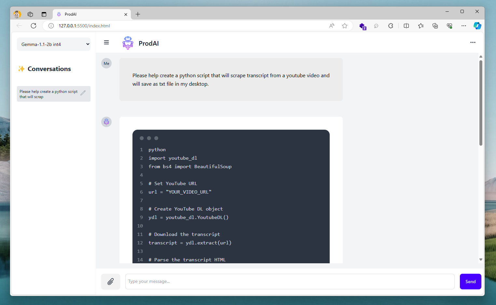Select the 'Please help create a python script' conversation
The height and width of the screenshot is (305, 496).
point(49,94)
